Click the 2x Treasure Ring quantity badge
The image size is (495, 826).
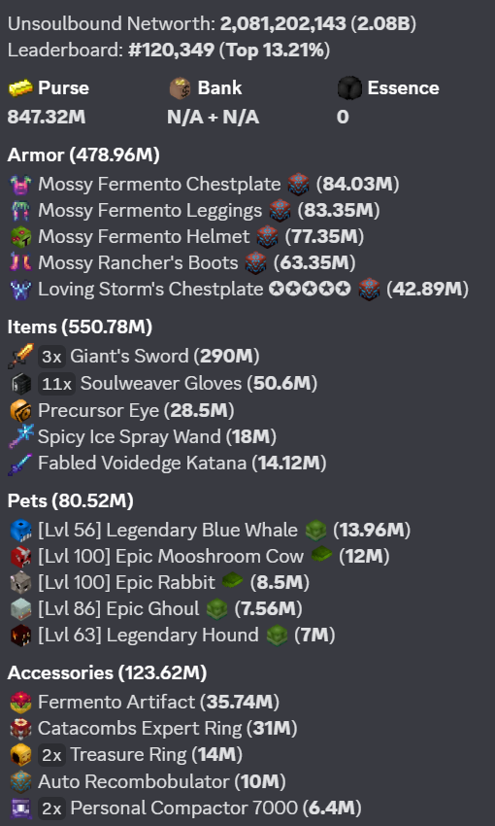(x=51, y=755)
